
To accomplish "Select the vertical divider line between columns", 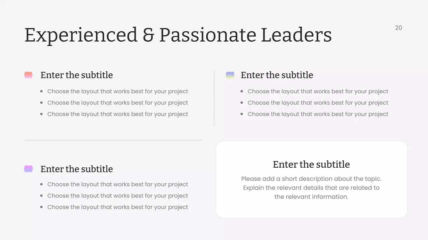I will click(x=214, y=99).
